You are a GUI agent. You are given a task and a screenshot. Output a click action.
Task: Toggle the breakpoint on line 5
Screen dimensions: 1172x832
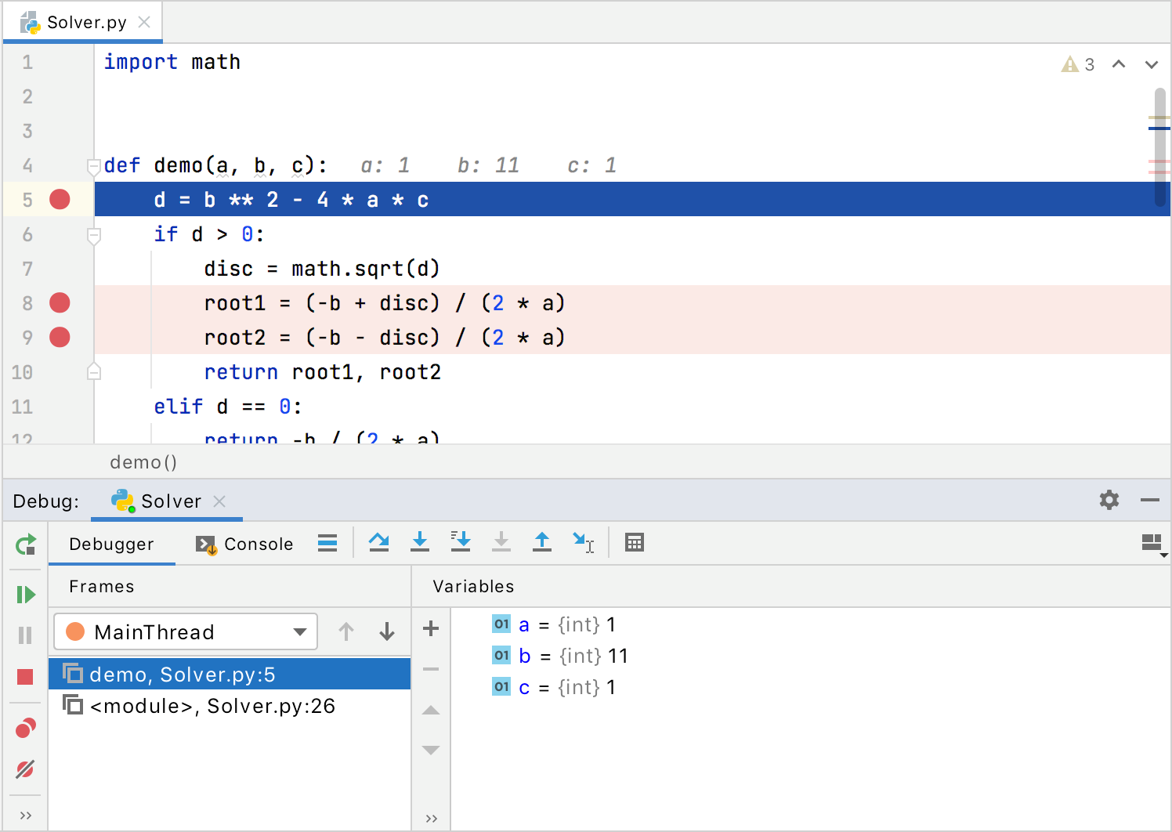point(60,199)
